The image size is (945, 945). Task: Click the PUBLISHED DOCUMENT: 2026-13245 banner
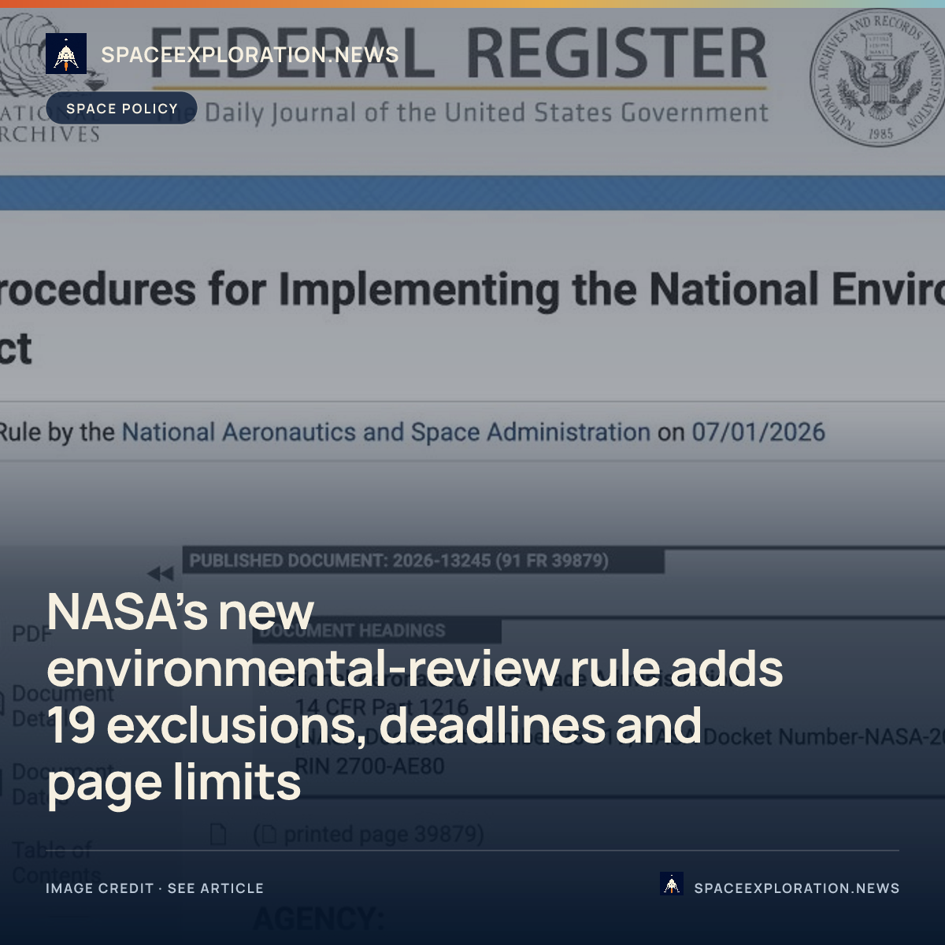[x=424, y=561]
